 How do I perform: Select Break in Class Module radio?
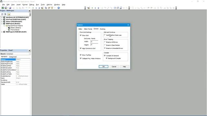point(105,45)
